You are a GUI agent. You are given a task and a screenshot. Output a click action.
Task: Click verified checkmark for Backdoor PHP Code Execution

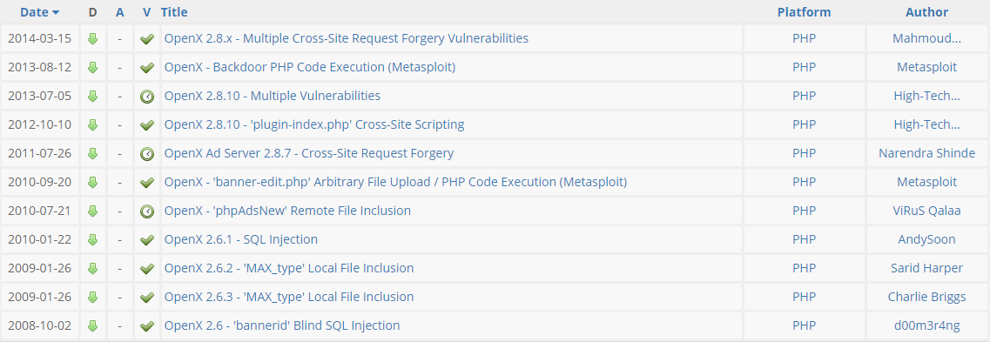147,68
